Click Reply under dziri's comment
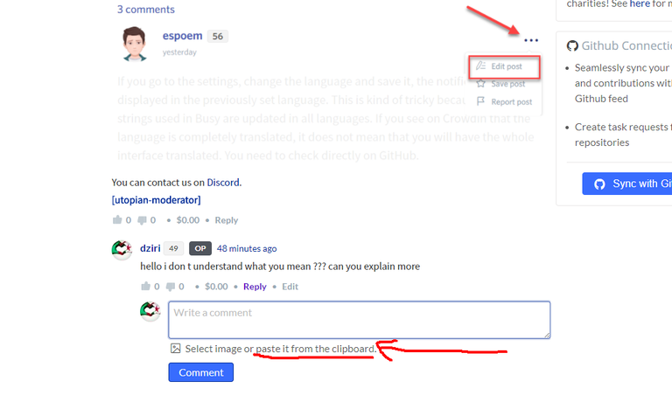The height and width of the screenshot is (395, 672). click(255, 287)
